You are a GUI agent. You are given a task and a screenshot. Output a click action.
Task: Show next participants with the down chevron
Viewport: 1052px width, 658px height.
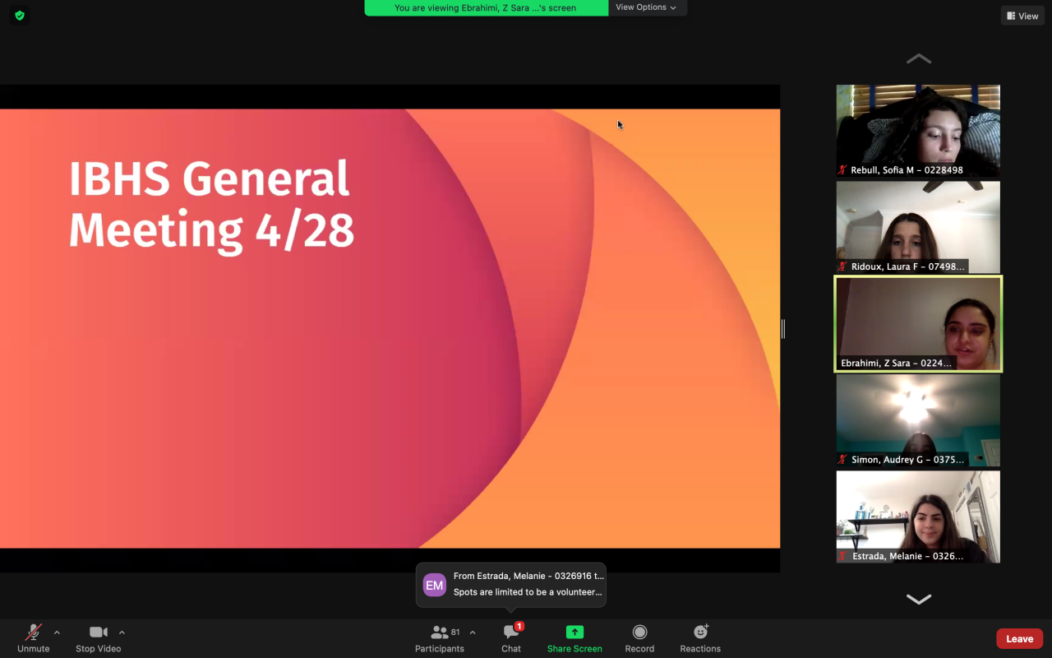pos(918,599)
